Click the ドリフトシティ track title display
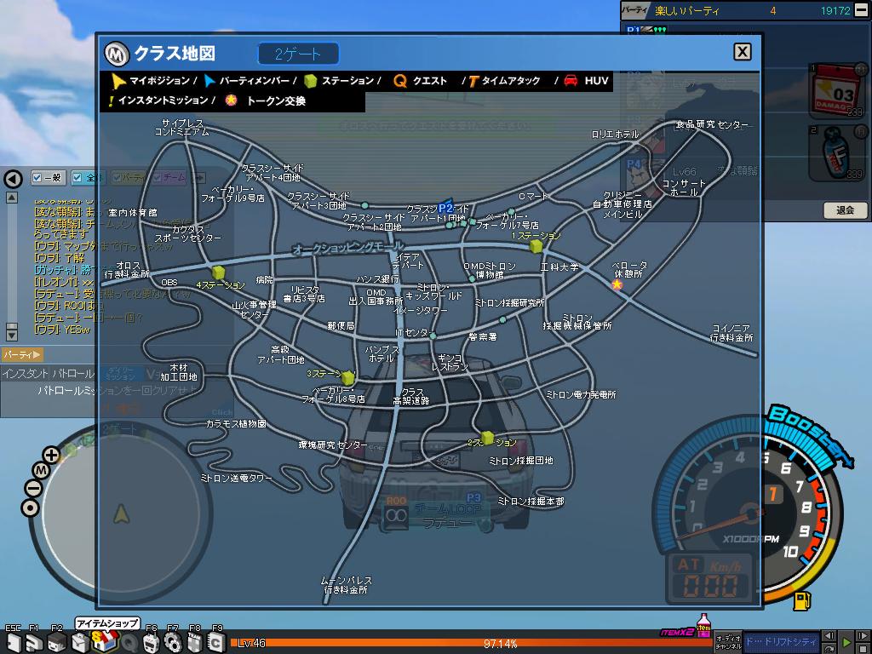This screenshot has width=872, height=654. [782, 642]
